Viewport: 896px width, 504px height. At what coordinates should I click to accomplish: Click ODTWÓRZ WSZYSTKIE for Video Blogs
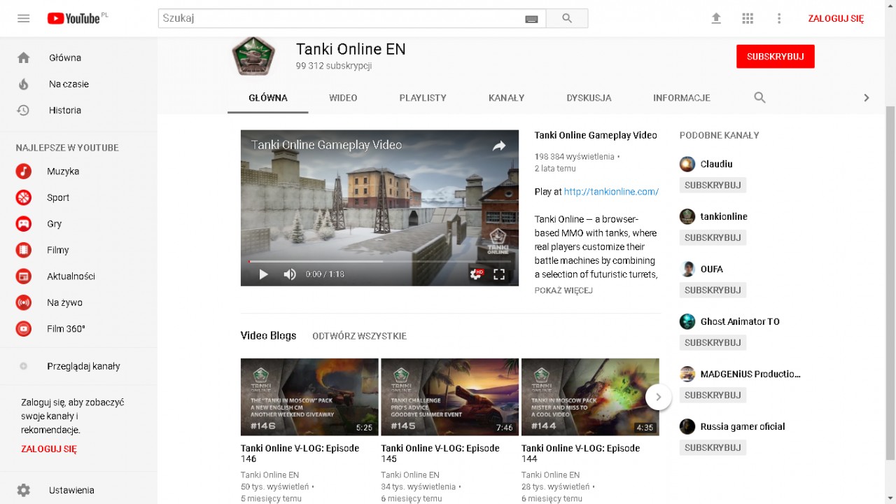coord(359,336)
